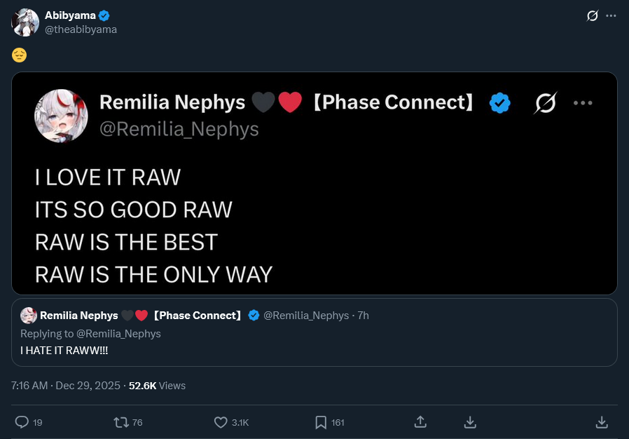
Task: Open the three-dot more menu for Abibyama's tweet
Action: (x=611, y=15)
